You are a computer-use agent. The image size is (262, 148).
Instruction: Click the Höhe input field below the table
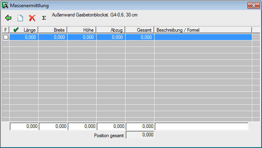click(x=82, y=126)
